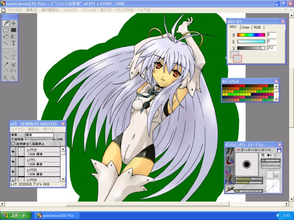Click the blue floppy save icon in pen window
294x220 pixels.
pos(279,150)
